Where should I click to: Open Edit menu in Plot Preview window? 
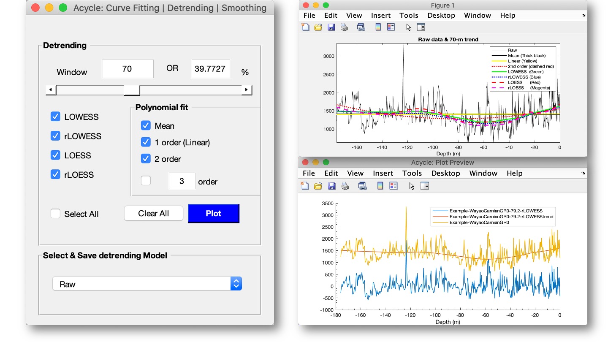tap(331, 173)
